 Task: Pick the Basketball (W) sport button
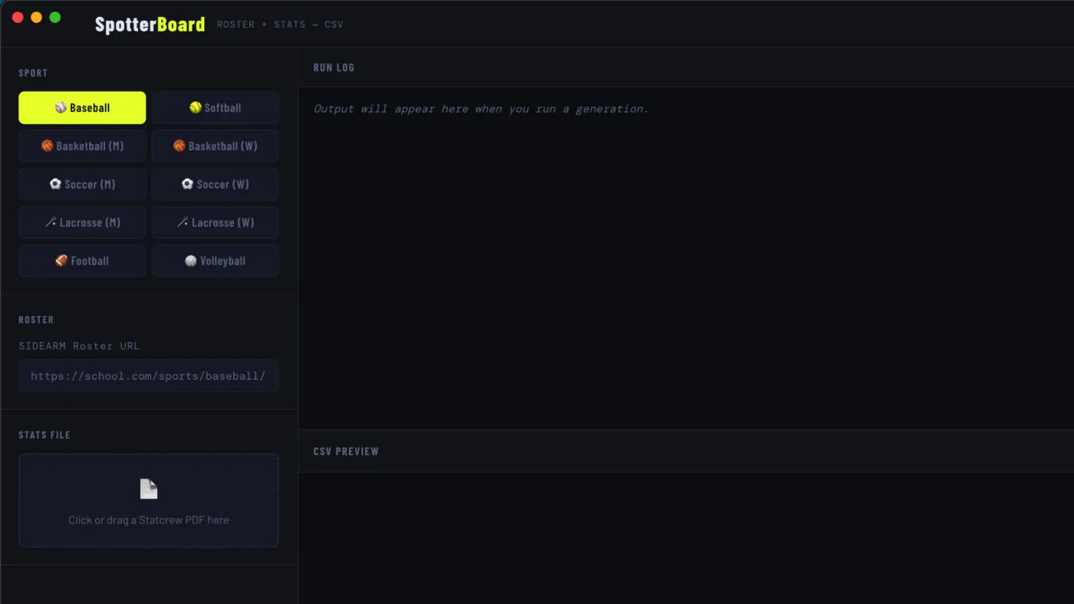point(215,146)
